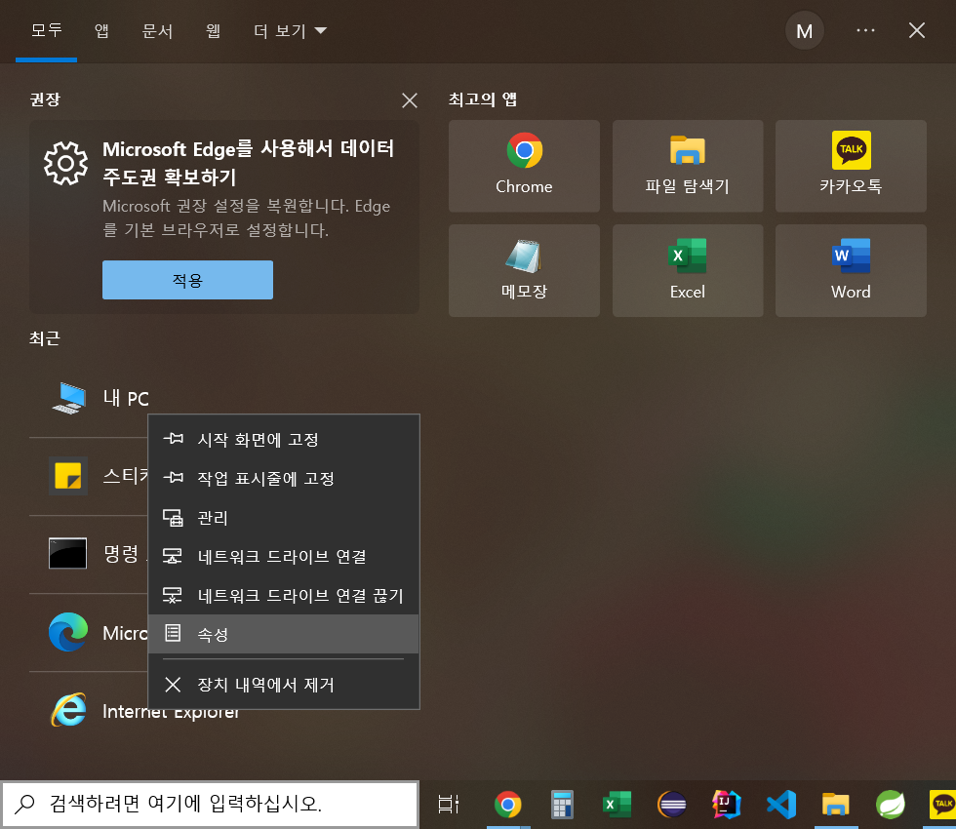956x829 pixels.
Task: Open Excel from the taskbar
Action: click(617, 805)
